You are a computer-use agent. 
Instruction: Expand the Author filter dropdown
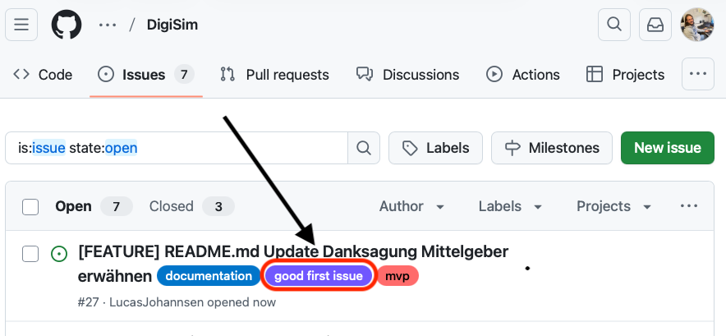(411, 206)
